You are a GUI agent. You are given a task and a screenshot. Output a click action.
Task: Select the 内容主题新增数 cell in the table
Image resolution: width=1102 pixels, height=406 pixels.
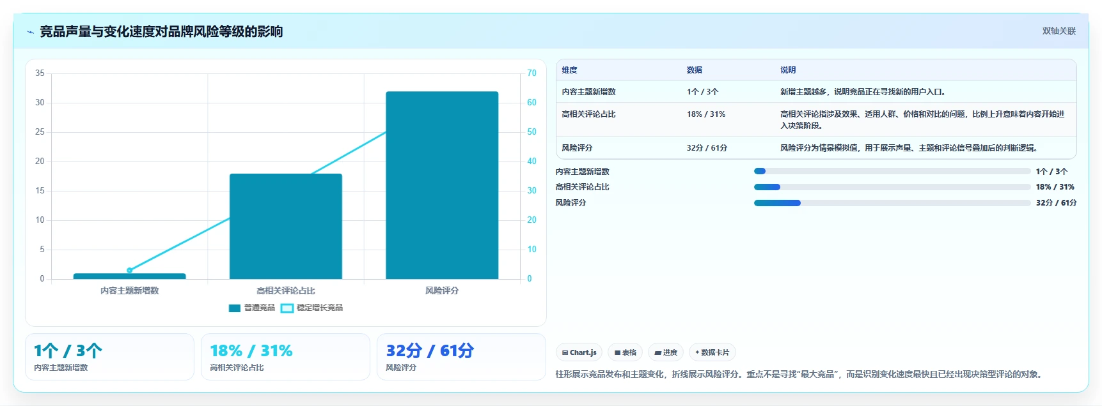click(588, 92)
